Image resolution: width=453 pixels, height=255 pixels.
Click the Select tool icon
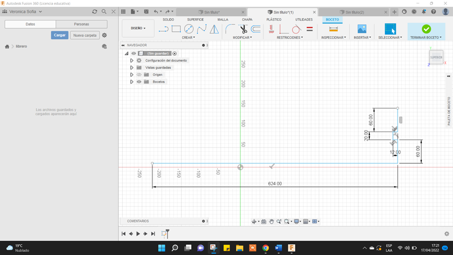click(390, 29)
